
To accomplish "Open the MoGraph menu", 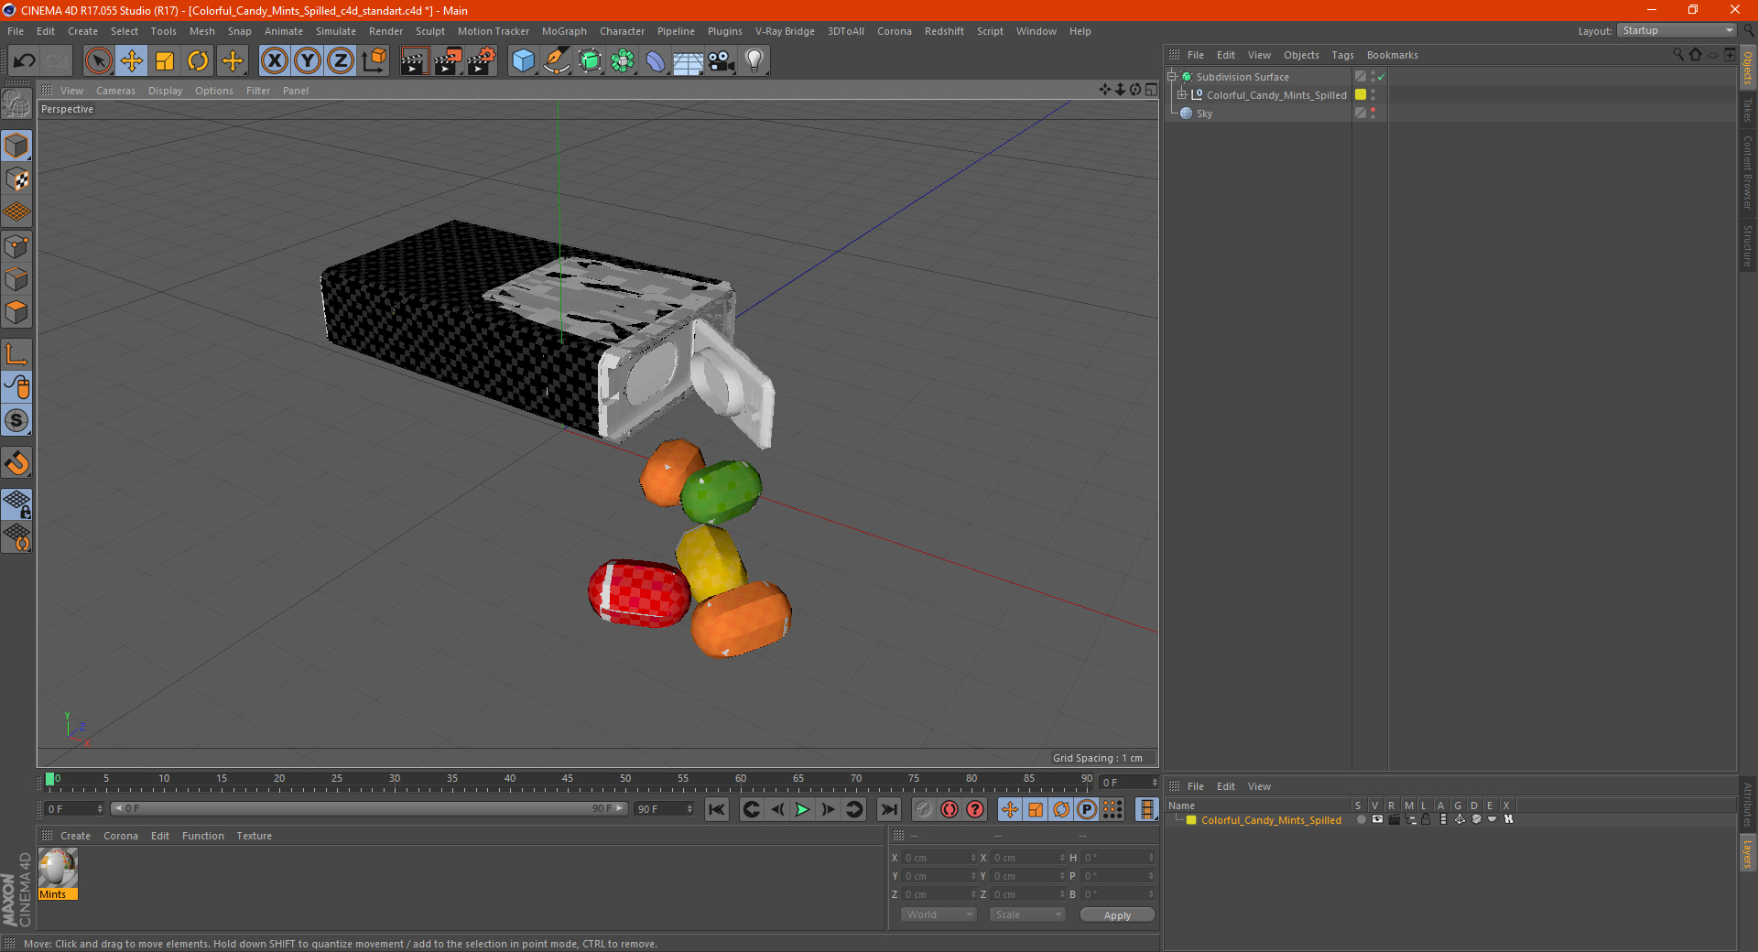I will (x=564, y=31).
